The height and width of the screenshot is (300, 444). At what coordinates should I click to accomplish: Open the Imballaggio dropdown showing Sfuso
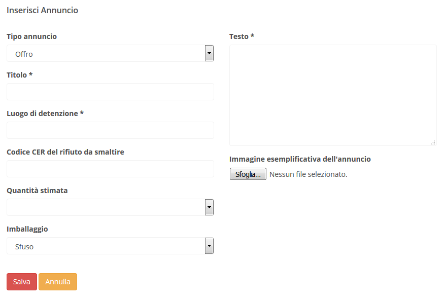click(105, 246)
